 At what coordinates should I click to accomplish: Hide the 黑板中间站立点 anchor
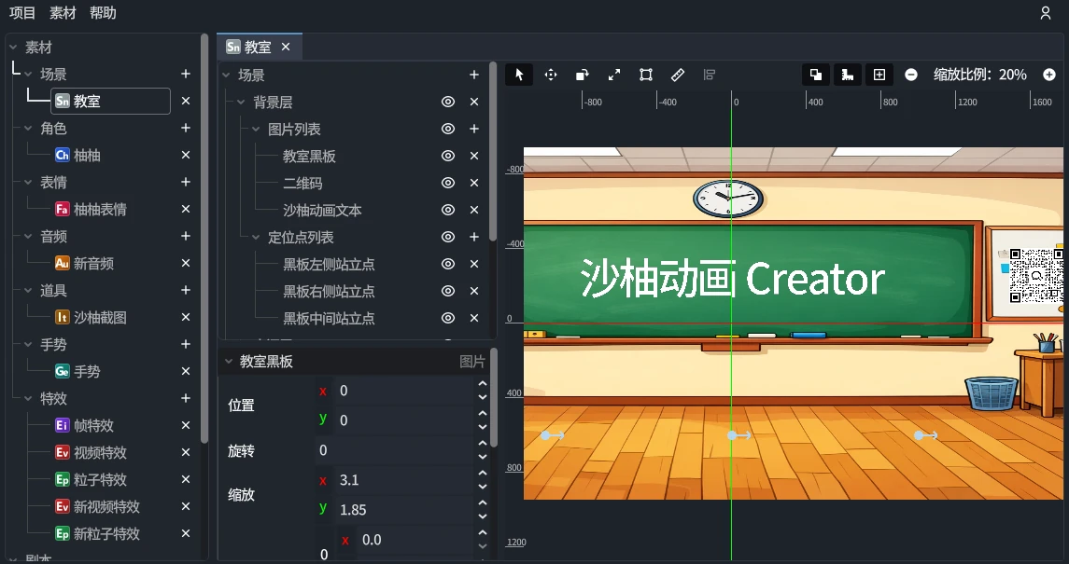448,318
